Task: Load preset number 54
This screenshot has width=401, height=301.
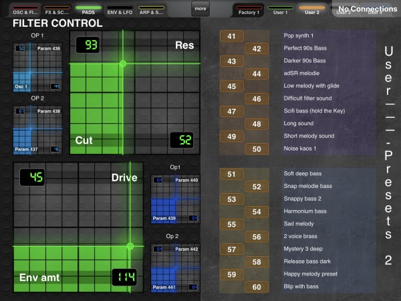Action: pyautogui.click(x=257, y=211)
